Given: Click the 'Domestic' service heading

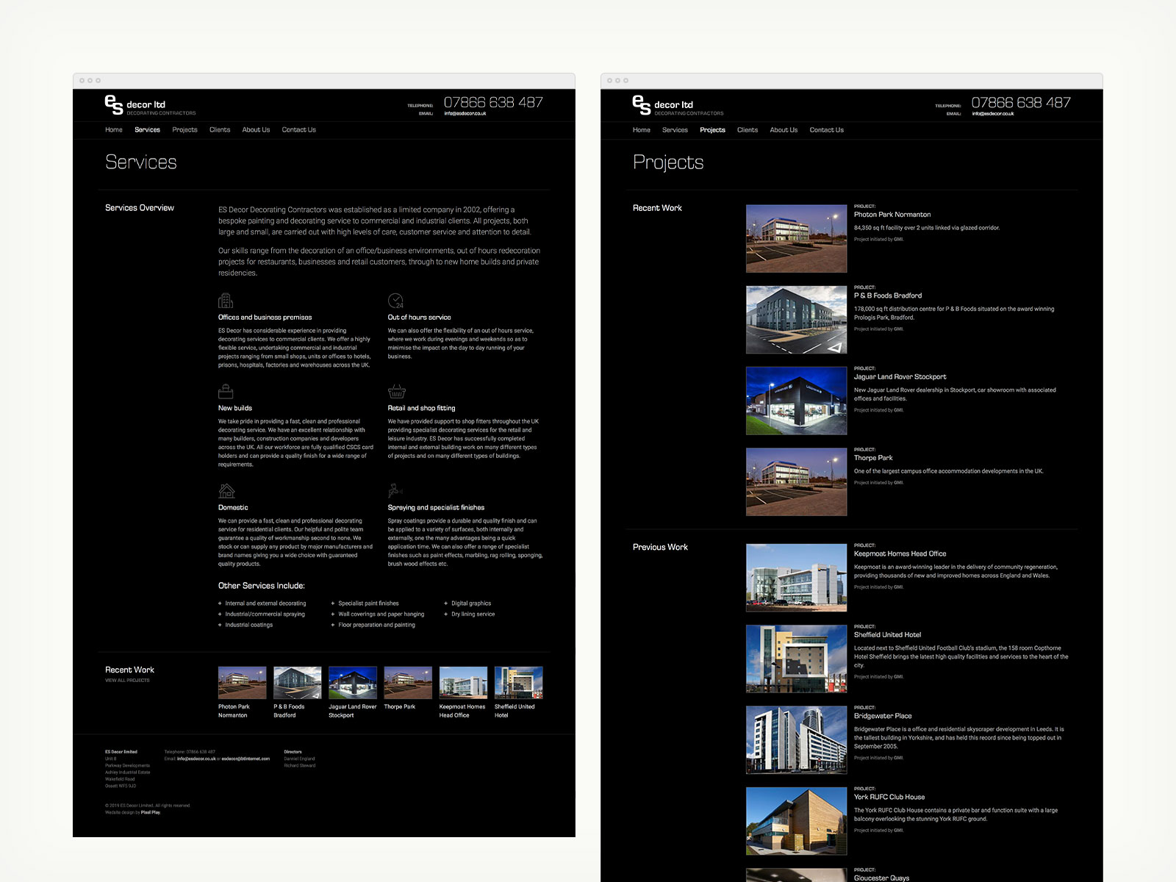Looking at the screenshot, I should pyautogui.click(x=233, y=508).
